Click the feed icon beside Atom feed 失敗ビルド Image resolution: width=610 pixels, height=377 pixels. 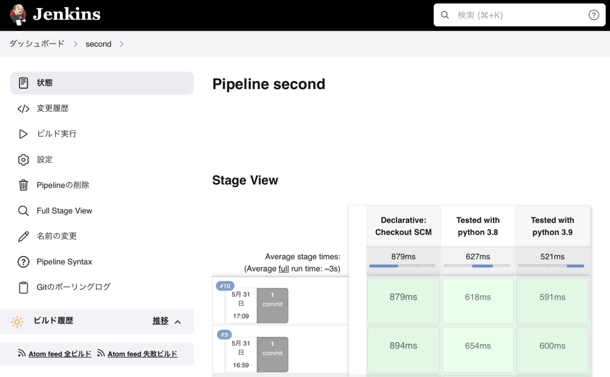coord(101,353)
